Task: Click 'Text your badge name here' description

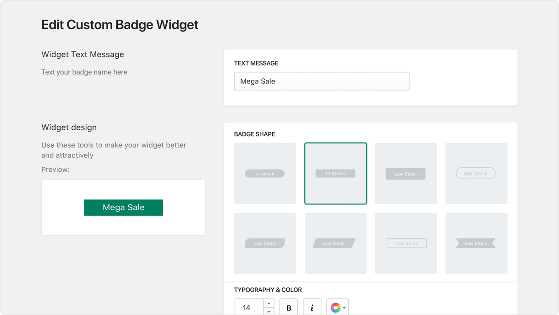Action: point(84,72)
